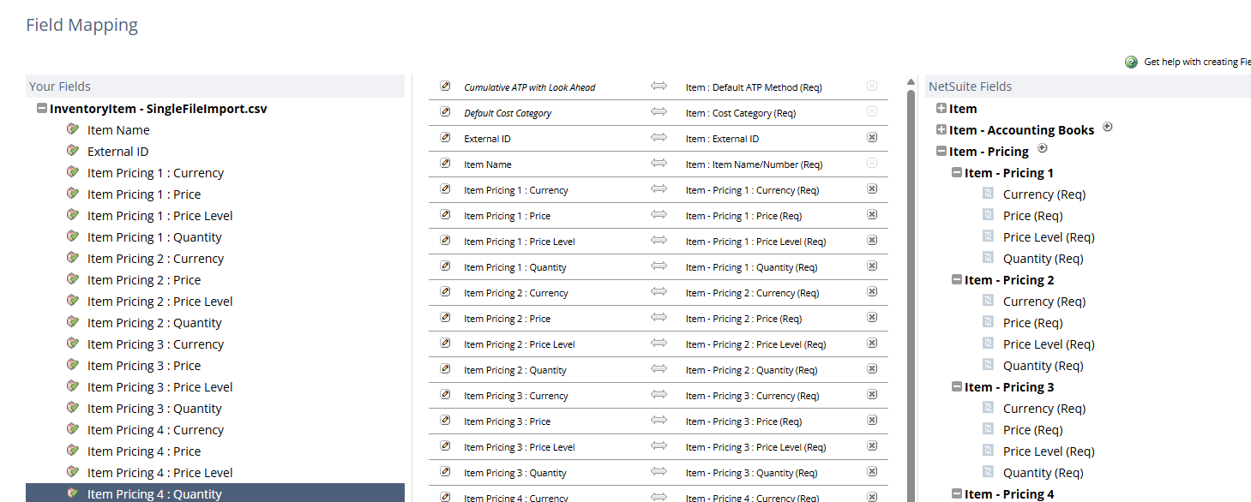Select Item Pricing 4 : Price in Your Fields
This screenshot has height=502, width=1251.
tap(144, 451)
